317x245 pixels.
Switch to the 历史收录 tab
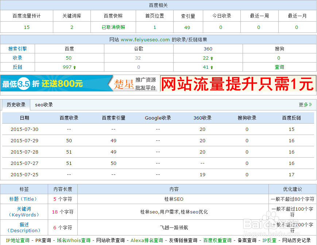(x=16, y=104)
